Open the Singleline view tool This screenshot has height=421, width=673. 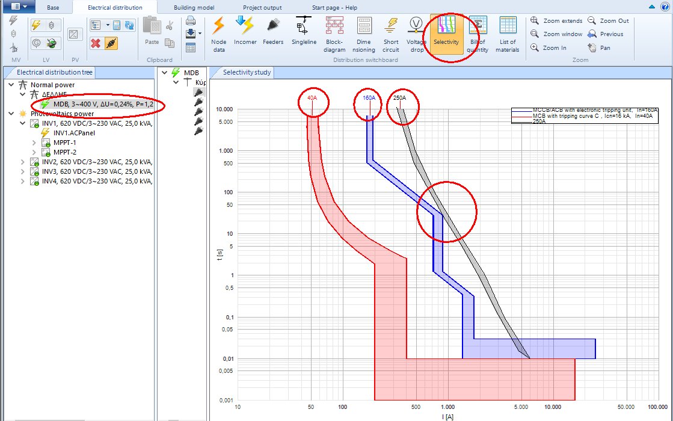tap(304, 34)
